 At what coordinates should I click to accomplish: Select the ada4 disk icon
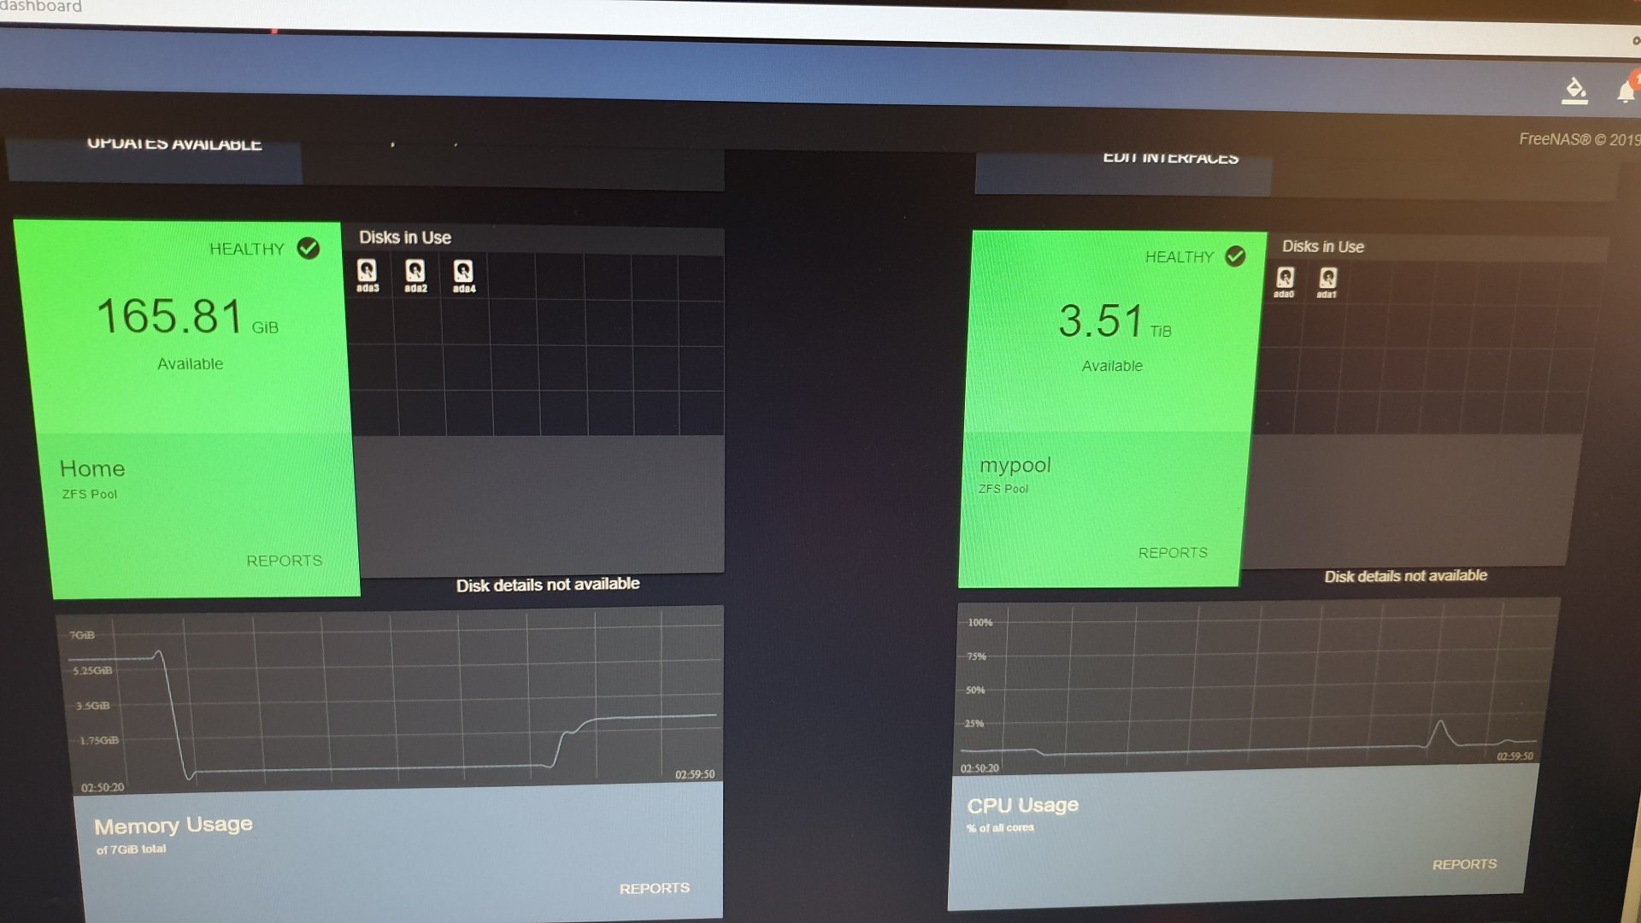click(x=464, y=277)
